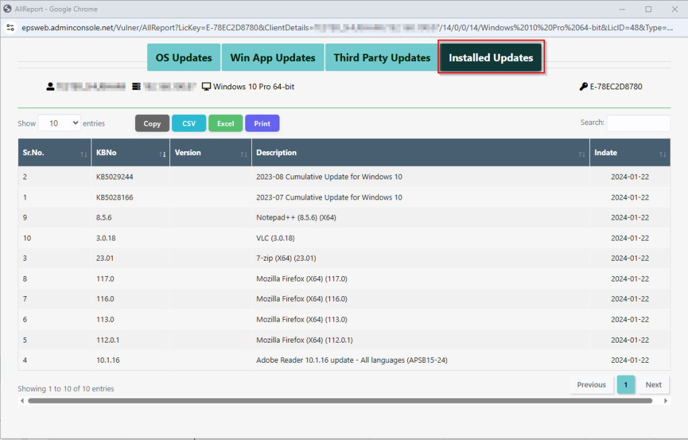
Task: Click the horizontal scrollbar under the table
Action: [x=340, y=401]
